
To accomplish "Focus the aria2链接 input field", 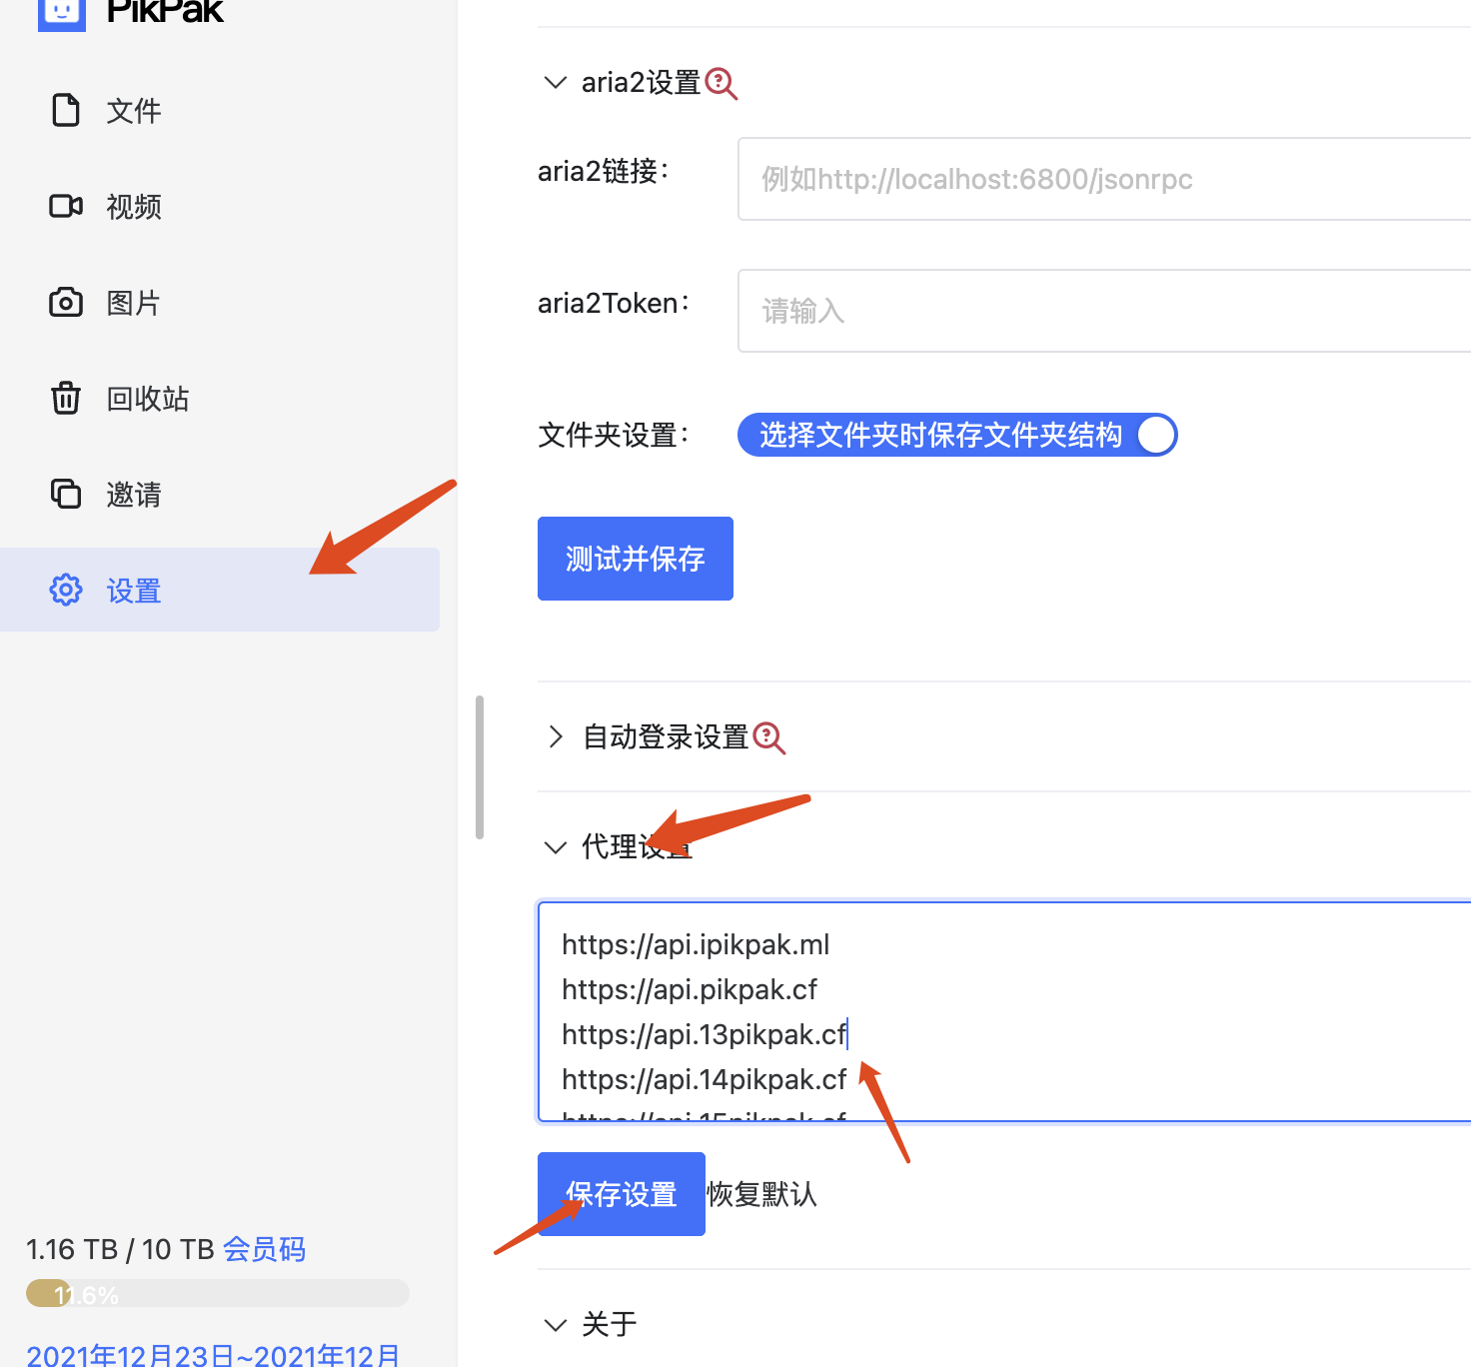I will (1104, 179).
